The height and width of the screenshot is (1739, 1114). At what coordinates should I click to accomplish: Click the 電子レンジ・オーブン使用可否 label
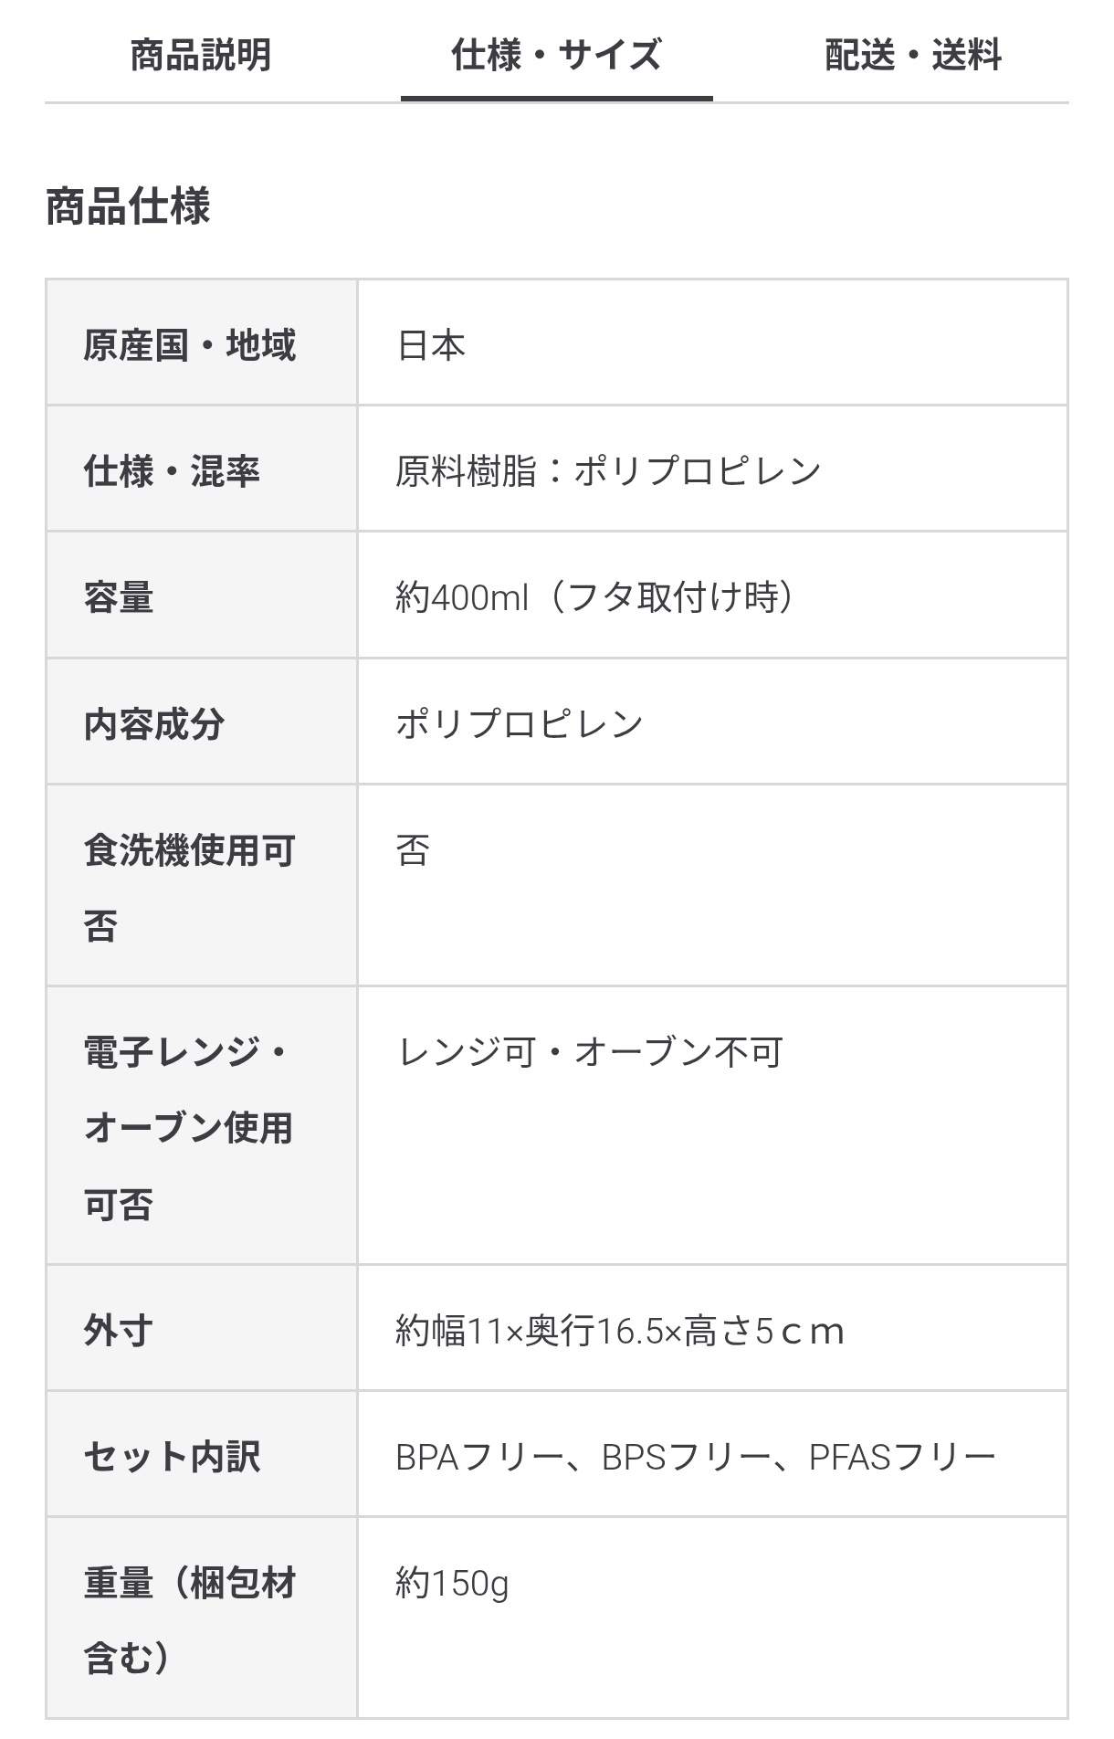189,1128
